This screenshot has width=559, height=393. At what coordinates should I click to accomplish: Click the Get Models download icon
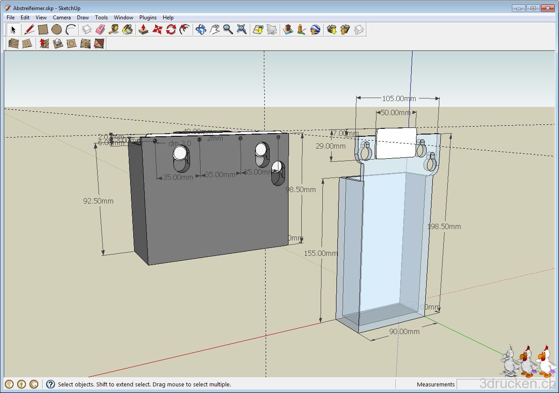coord(332,29)
